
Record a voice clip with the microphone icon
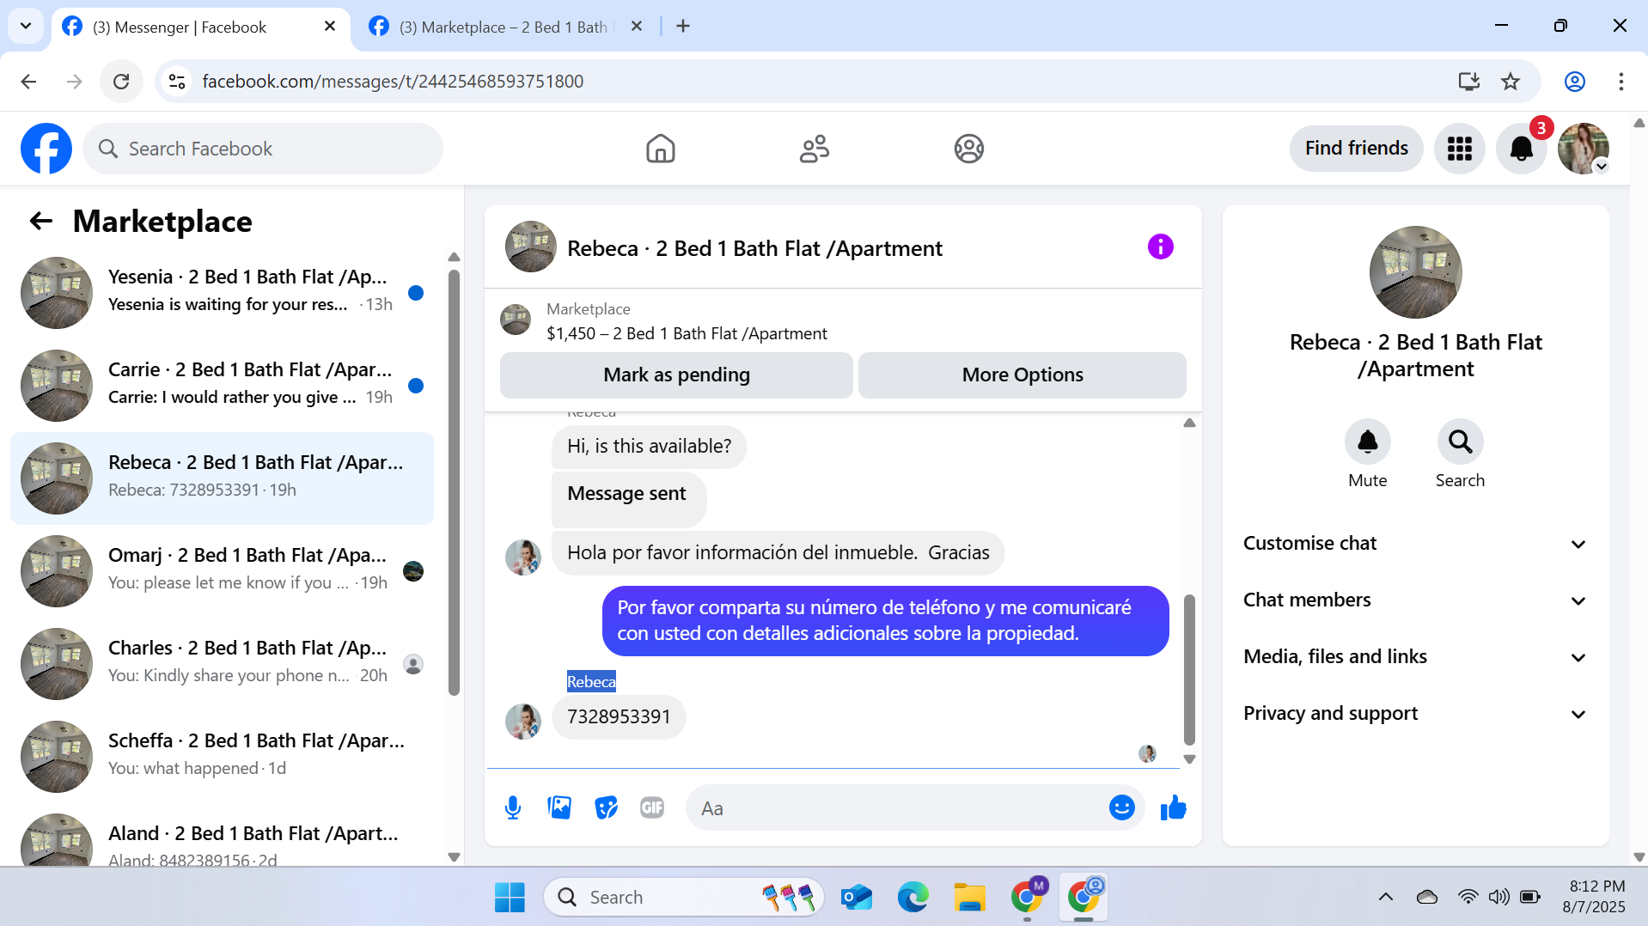[513, 807]
